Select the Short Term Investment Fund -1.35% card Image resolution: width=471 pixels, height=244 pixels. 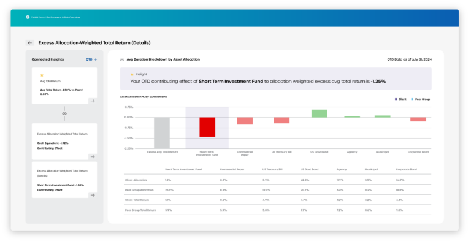[x=64, y=180]
